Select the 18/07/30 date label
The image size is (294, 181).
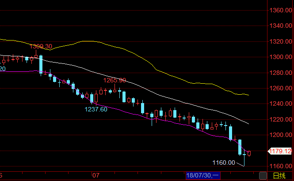203,175
